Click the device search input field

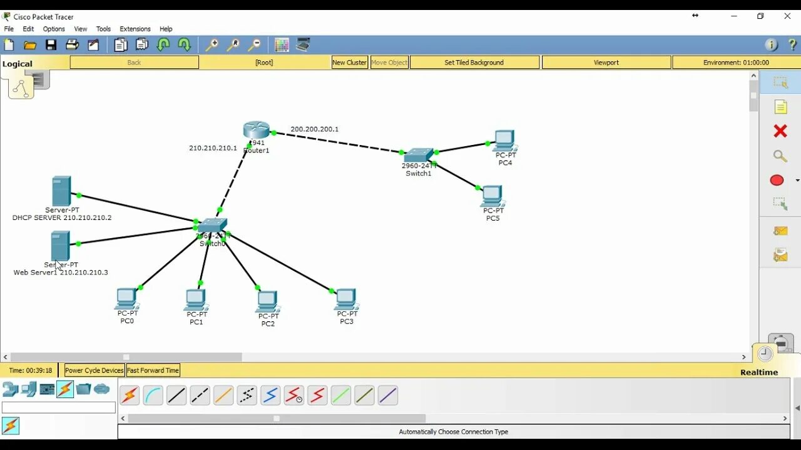point(59,407)
